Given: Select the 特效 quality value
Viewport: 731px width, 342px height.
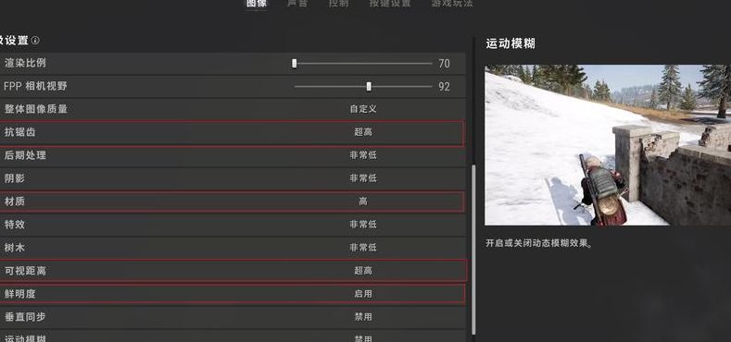Looking at the screenshot, I should click(362, 225).
